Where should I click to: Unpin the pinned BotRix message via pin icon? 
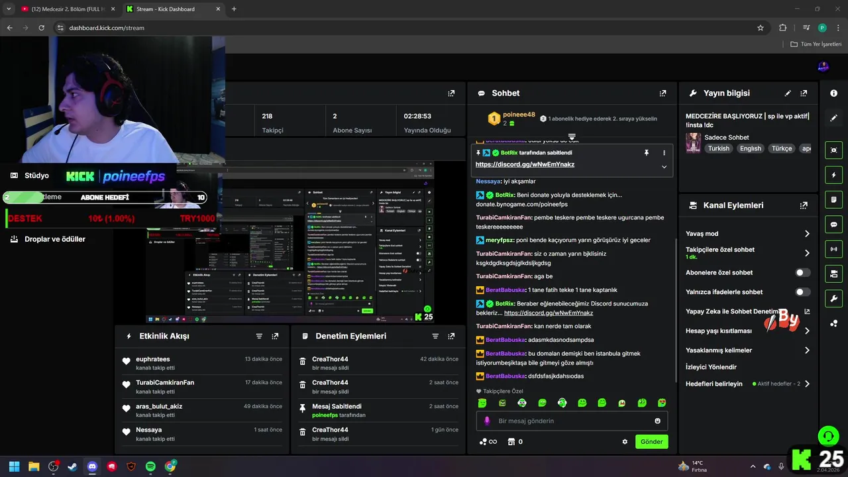(647, 152)
